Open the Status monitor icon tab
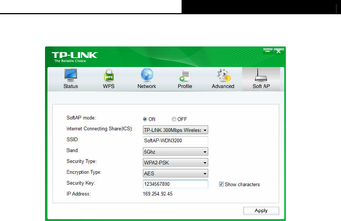 click(71, 79)
